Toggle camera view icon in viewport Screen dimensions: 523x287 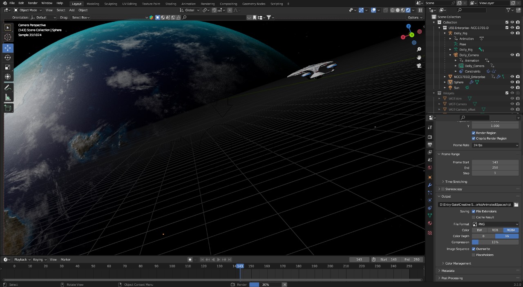[419, 66]
